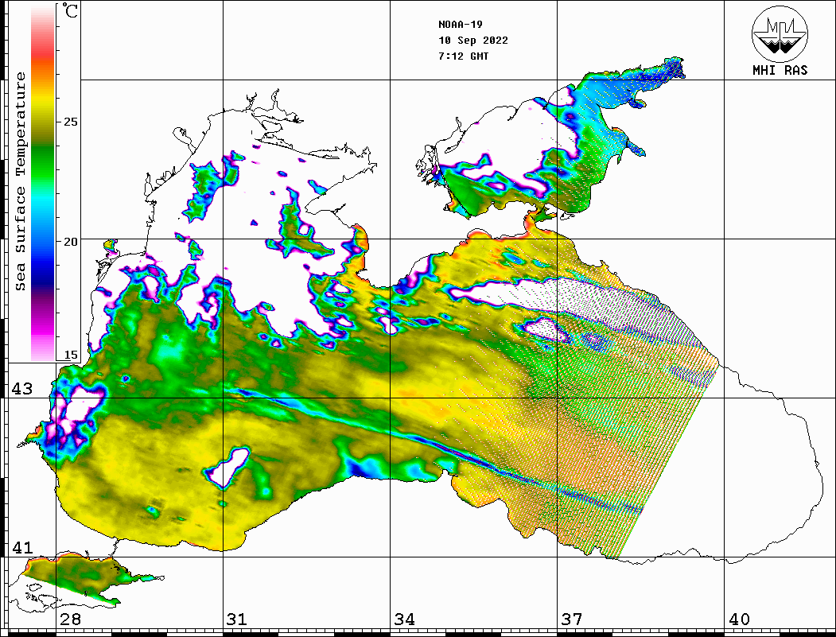Click latitude label '41'
Screen dimensions: 836x637
pos(22,547)
